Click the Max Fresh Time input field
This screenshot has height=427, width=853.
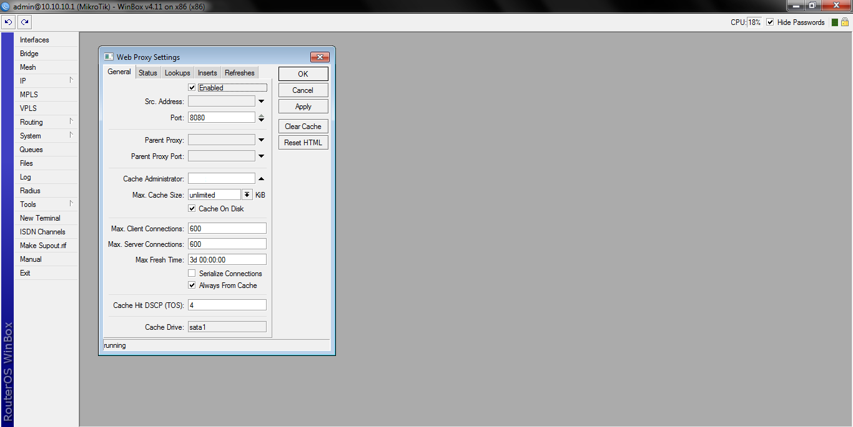pos(227,260)
